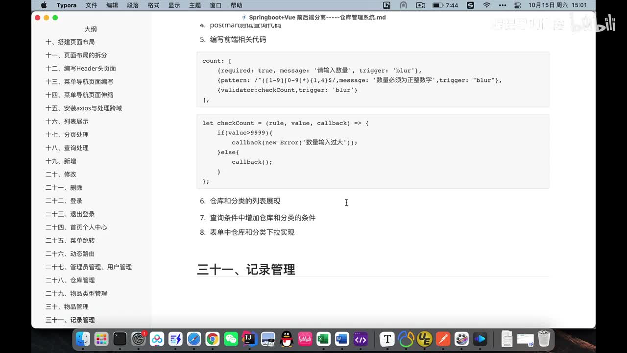Open the 主题 menu

(195, 5)
